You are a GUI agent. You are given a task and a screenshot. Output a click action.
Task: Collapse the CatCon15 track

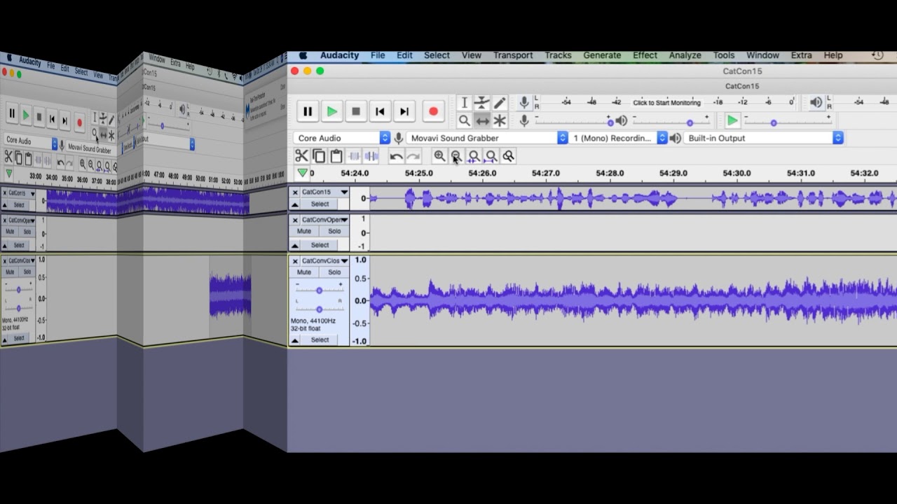(295, 204)
